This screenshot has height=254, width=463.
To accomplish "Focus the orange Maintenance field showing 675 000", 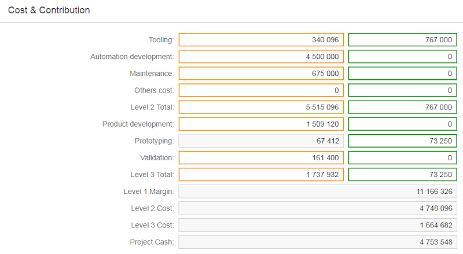I will point(261,73).
